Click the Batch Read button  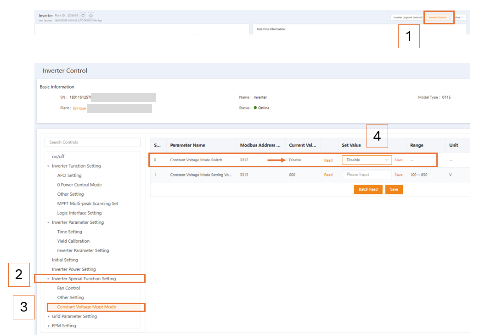pyautogui.click(x=368, y=189)
